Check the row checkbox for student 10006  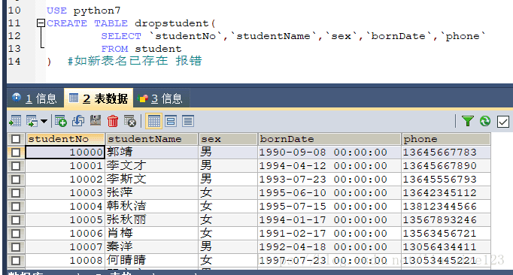[16, 234]
